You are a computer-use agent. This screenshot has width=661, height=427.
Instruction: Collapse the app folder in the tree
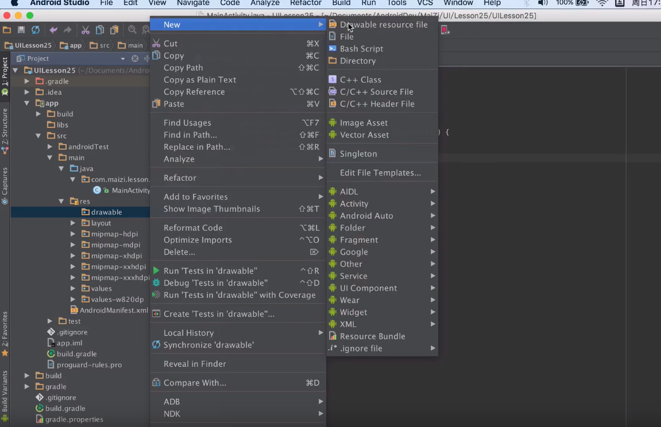26,103
